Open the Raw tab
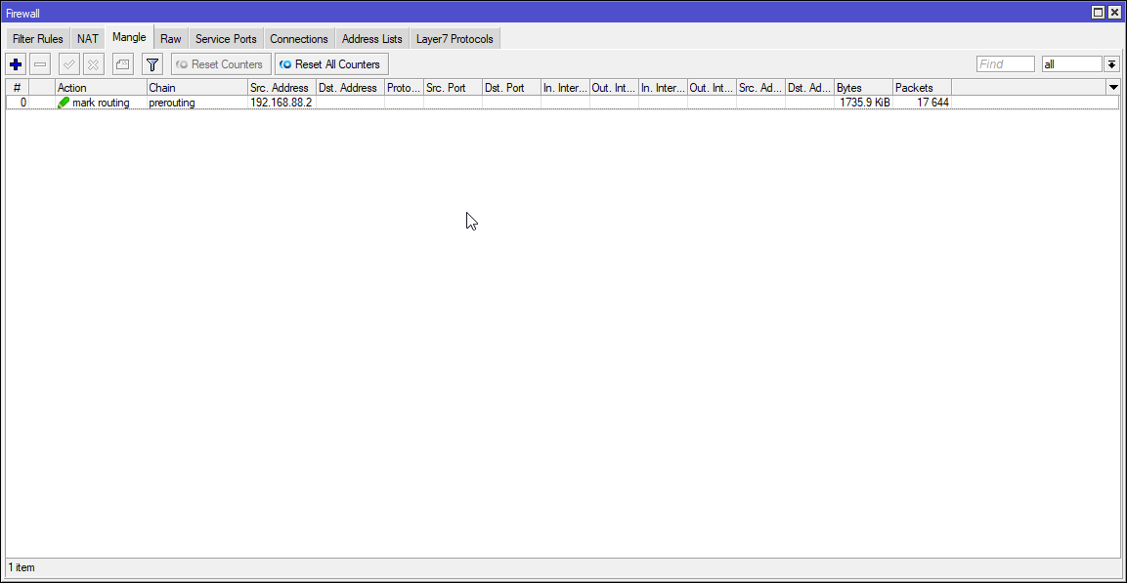 click(x=171, y=39)
